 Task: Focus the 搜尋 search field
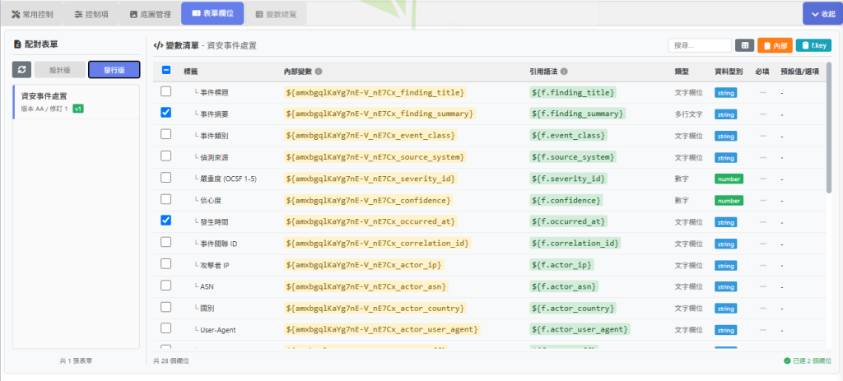(x=700, y=46)
